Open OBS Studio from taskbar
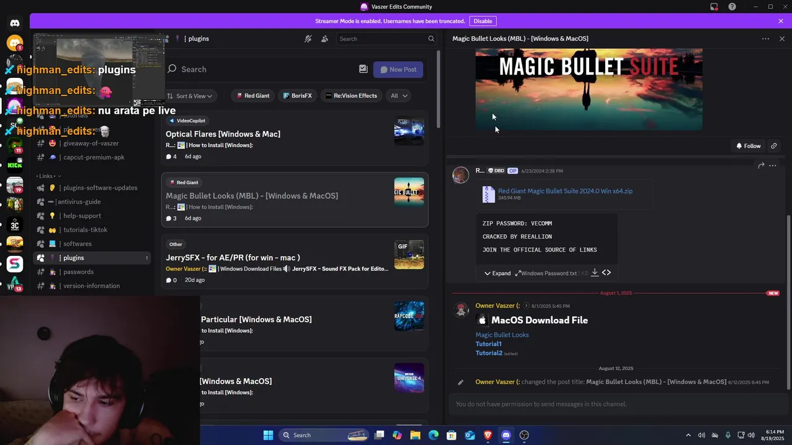Viewport: 792px width, 445px height. coord(524,435)
